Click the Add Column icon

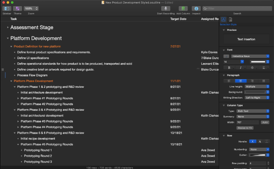[x=183, y=8]
